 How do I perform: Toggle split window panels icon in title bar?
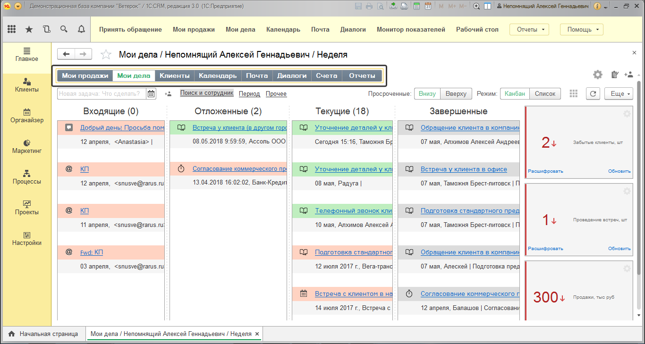tap(488, 6)
